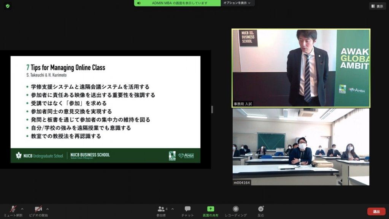
Task: Click the ADMIN MBA screen sharing banner
Action: pyautogui.click(x=179, y=3)
